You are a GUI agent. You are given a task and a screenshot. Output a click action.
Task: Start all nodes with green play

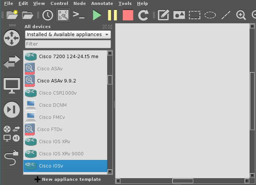pyautogui.click(x=97, y=15)
